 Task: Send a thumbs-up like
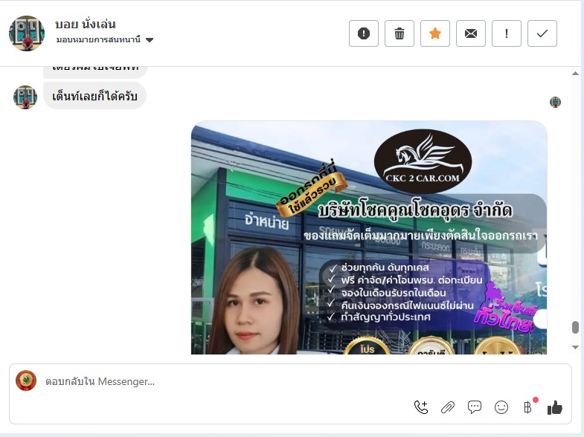[x=555, y=407]
